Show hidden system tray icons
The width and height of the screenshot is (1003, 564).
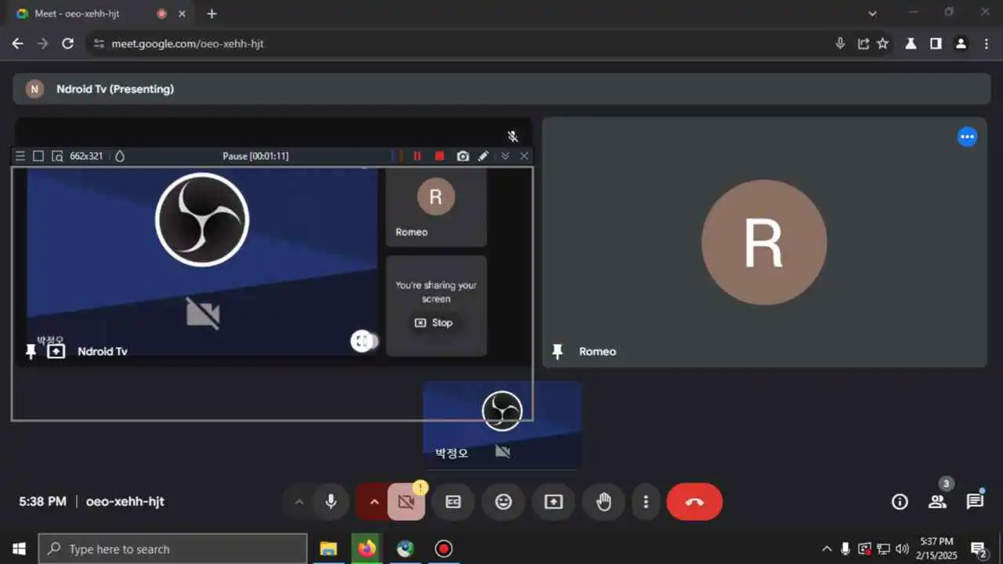[x=827, y=548]
